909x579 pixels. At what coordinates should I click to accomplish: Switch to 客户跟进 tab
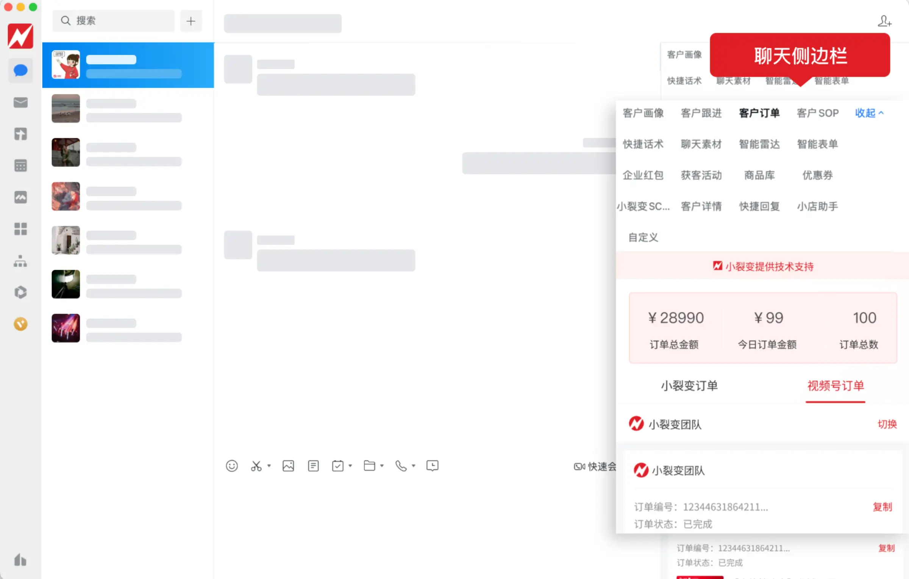click(701, 113)
